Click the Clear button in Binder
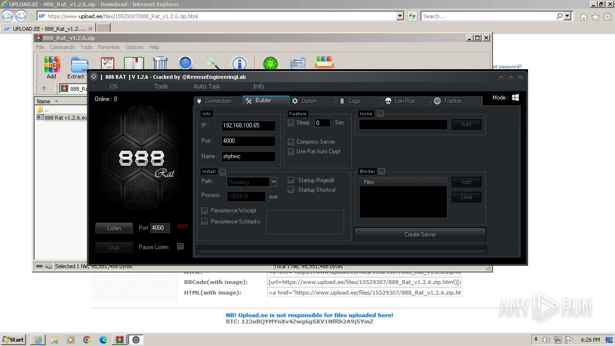Viewport: 615px width, 346px height. [x=467, y=197]
